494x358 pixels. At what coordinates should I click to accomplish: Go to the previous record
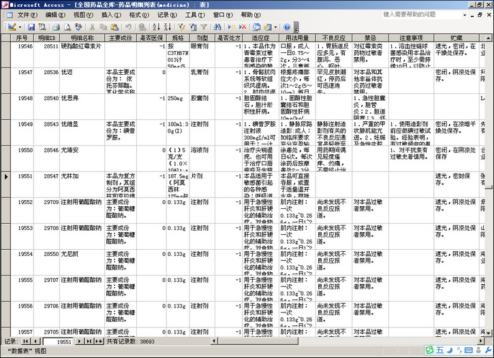[35, 341]
